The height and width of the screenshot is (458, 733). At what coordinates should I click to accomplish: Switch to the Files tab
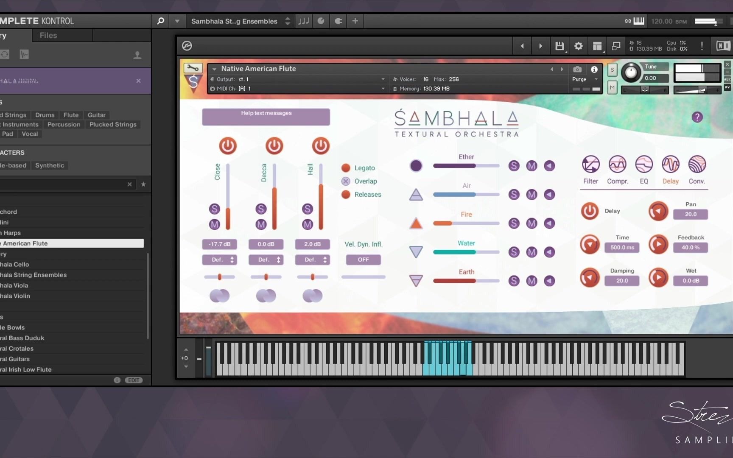coord(48,36)
